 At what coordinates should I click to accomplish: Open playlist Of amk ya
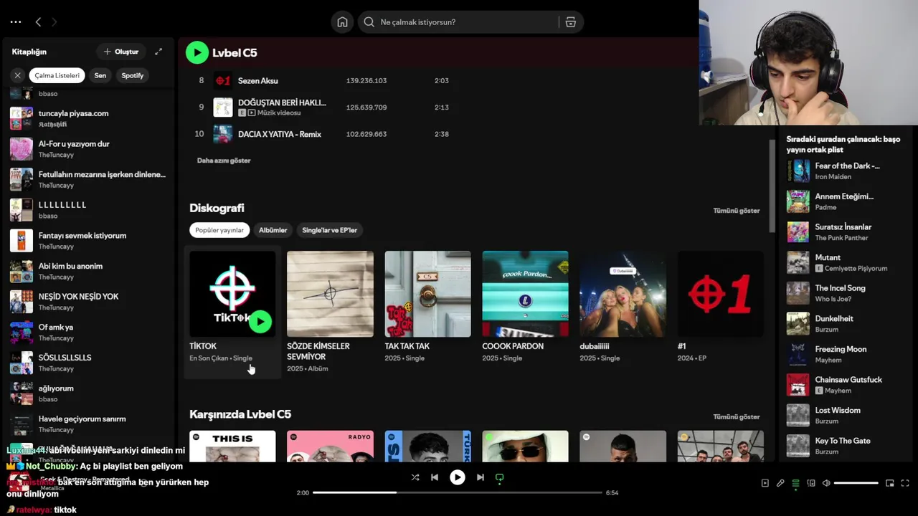click(x=90, y=333)
